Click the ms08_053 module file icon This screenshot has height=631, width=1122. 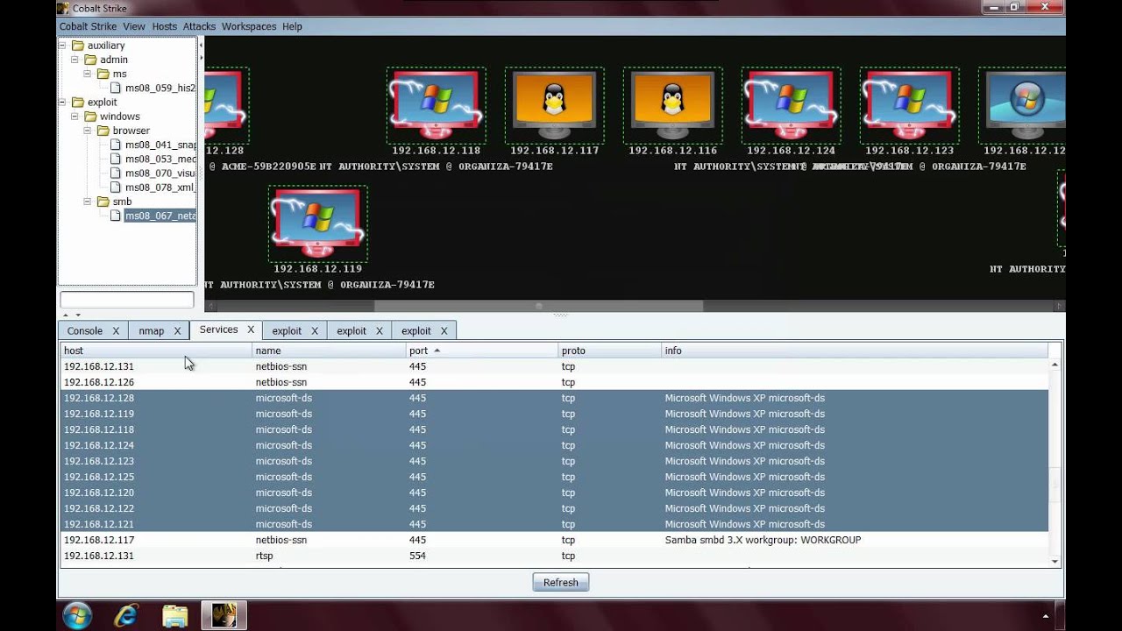117,159
